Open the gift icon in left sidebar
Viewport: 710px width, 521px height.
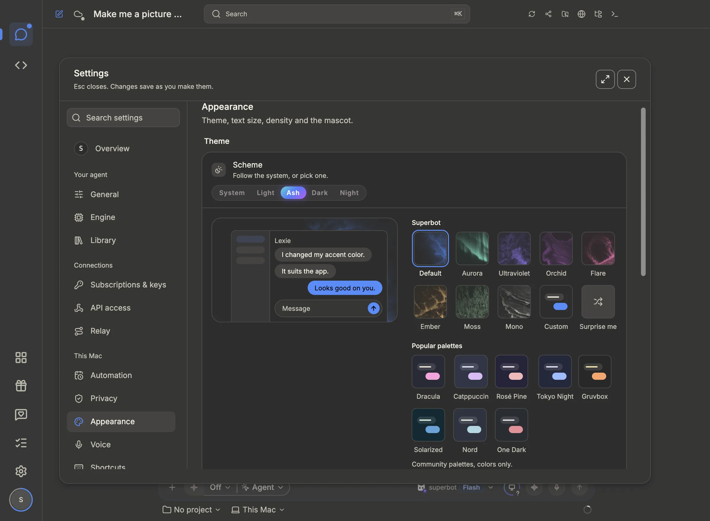[x=21, y=385]
